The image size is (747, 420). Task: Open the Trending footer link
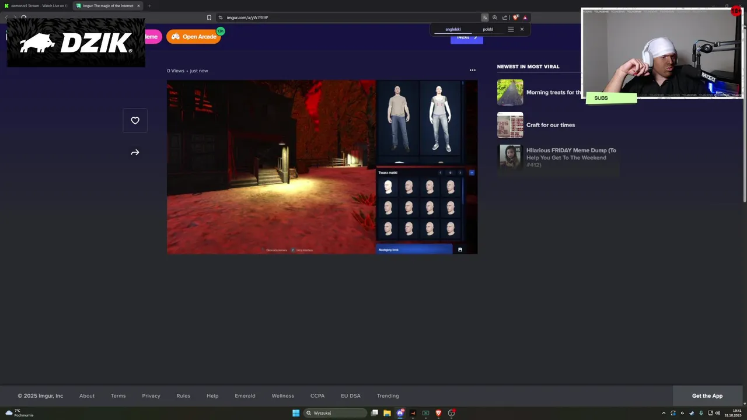[388, 395]
